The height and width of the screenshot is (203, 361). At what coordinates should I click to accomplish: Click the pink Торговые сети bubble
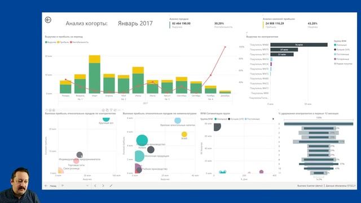click(76, 161)
